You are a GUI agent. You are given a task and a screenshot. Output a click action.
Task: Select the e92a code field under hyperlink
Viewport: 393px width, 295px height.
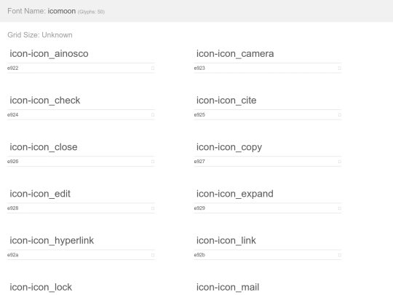tap(78, 255)
